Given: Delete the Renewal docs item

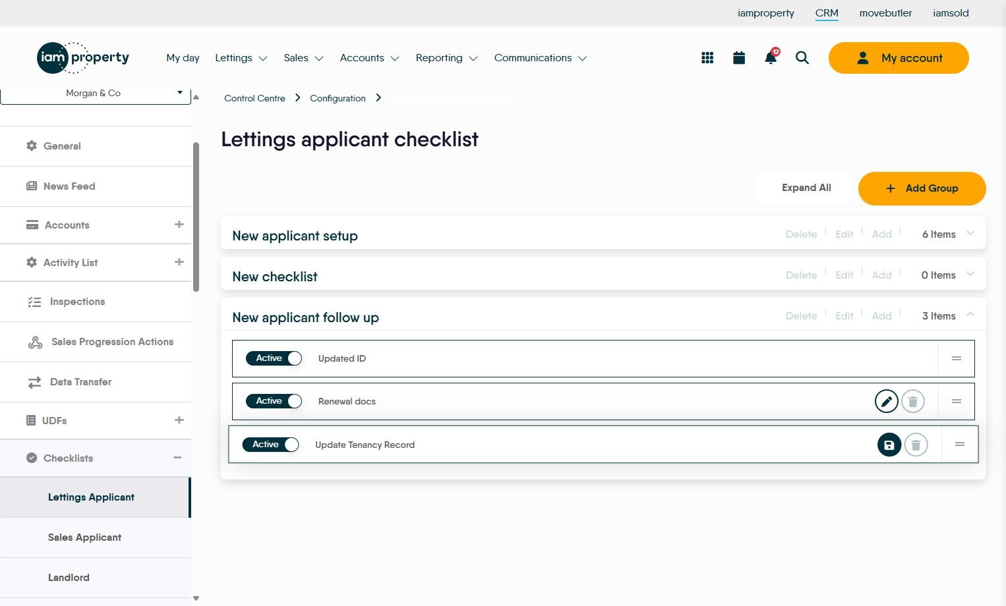Looking at the screenshot, I should click(913, 401).
